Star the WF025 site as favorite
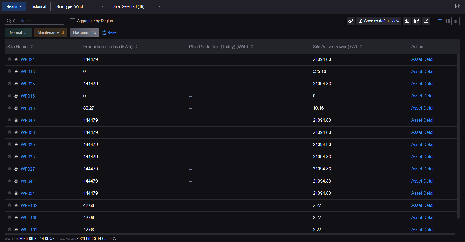465x242 pixels. pyautogui.click(x=9, y=83)
